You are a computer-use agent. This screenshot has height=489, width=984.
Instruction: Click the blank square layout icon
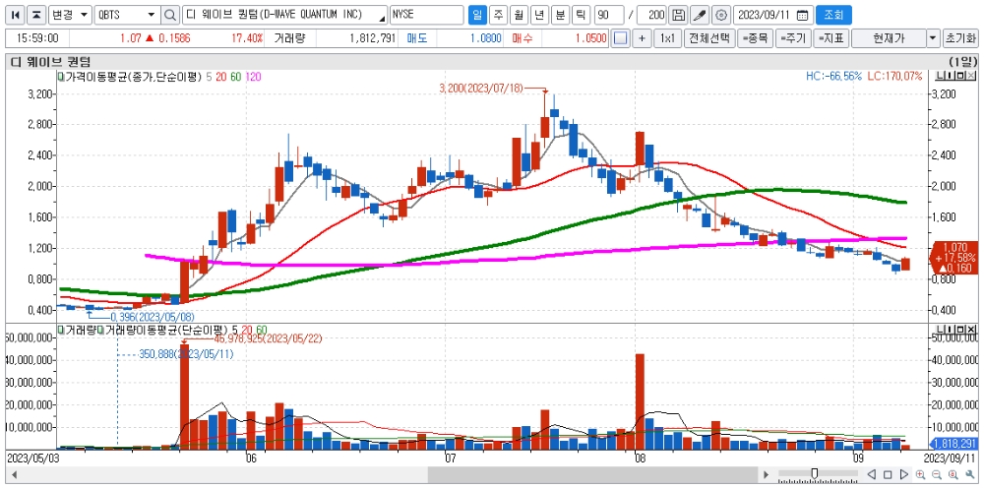pos(621,38)
